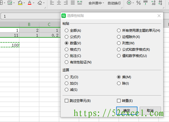Open cell style dropdown arrow
Image resolution: width=169 pixels, height=122 pixels.
coord(14,3)
